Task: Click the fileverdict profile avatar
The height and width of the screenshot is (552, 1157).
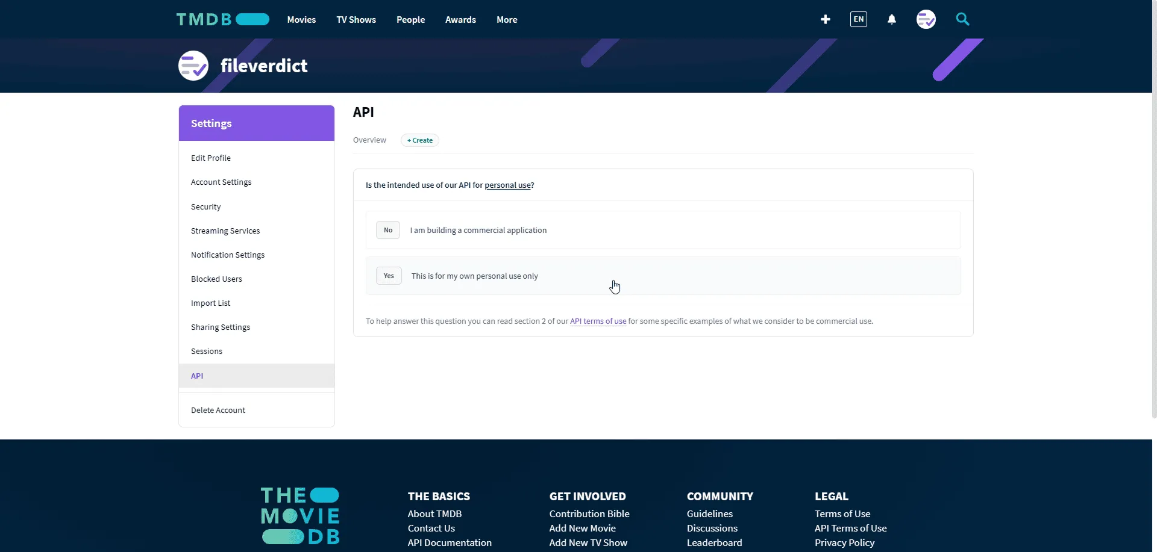Action: [193, 66]
